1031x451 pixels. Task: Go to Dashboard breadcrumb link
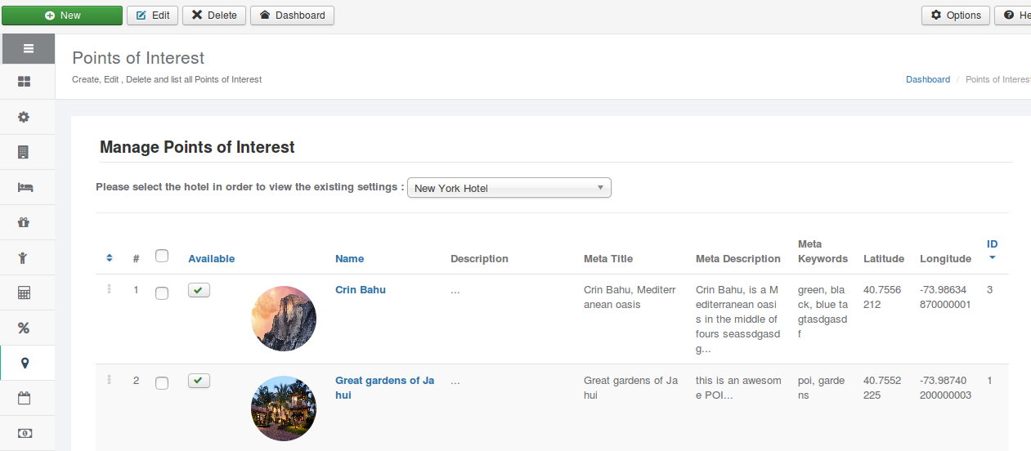tap(928, 79)
